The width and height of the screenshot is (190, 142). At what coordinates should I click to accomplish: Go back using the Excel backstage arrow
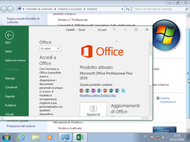pos(9,35)
